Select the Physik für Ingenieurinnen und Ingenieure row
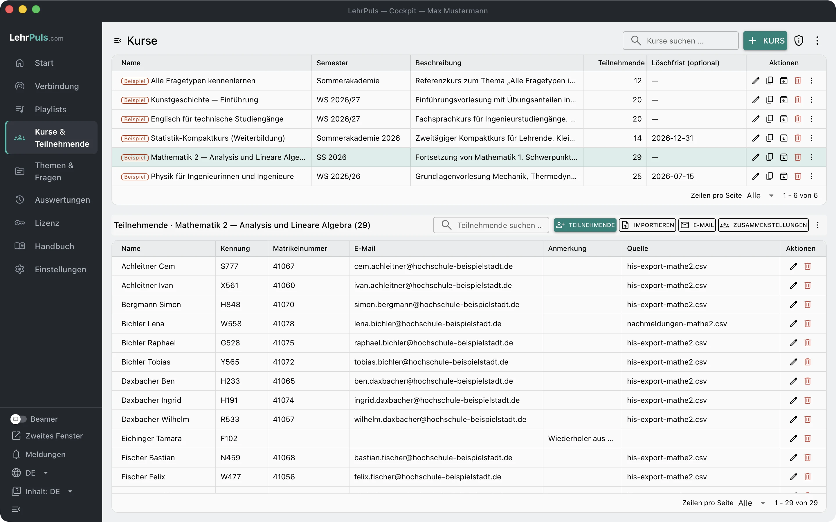Screen dimensions: 836x522 coord(469,176)
